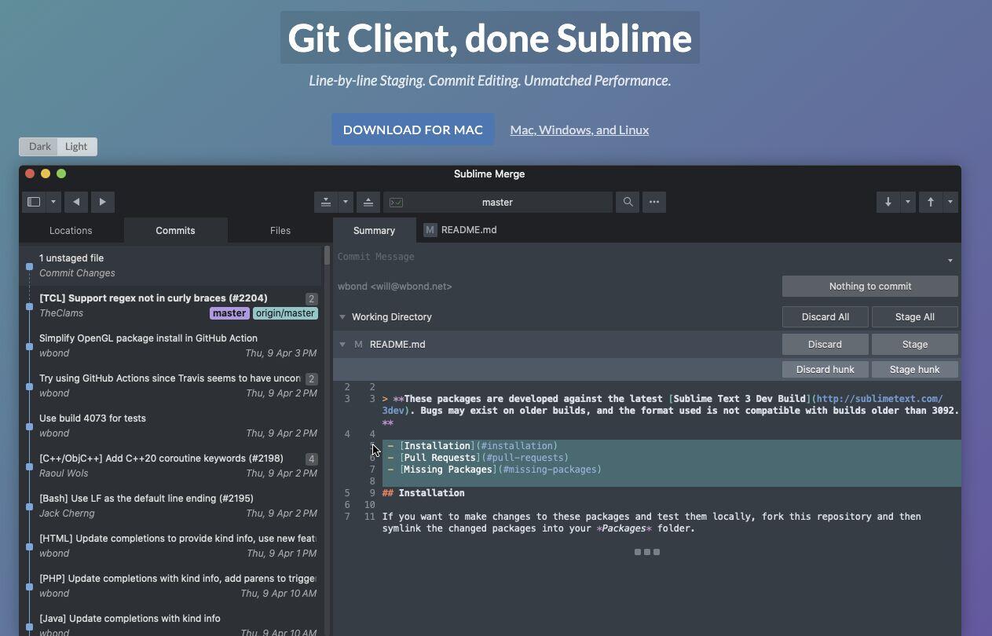Go forward with the right arrow button
This screenshot has height=636, width=992.
(103, 202)
